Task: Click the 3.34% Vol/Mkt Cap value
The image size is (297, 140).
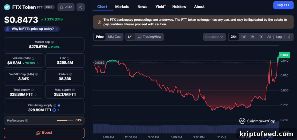Action: click(24, 79)
